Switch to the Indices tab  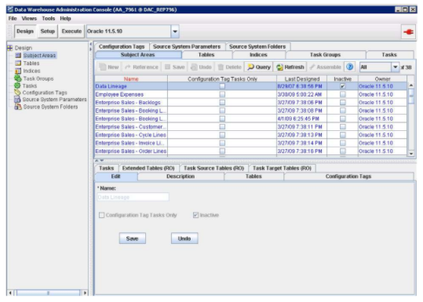(258, 55)
